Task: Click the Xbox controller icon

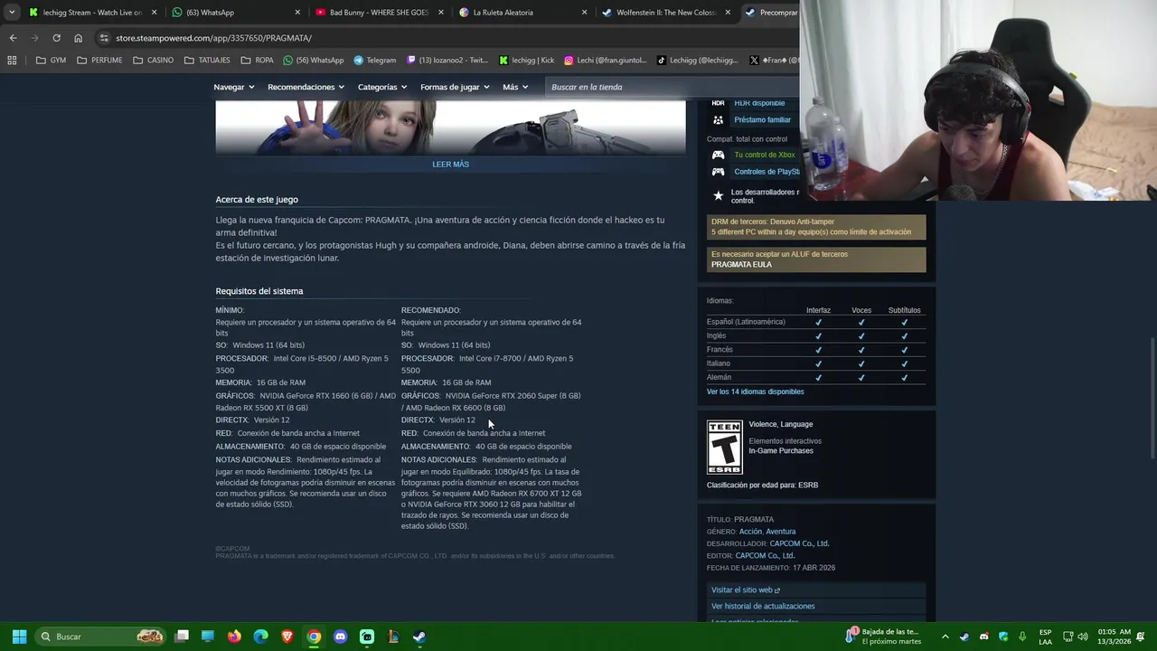Action: (x=718, y=155)
